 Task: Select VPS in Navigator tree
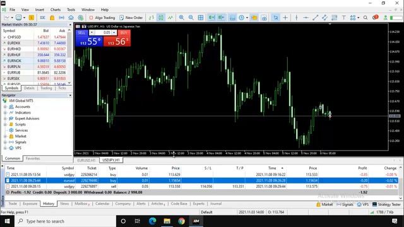pyautogui.click(x=18, y=148)
